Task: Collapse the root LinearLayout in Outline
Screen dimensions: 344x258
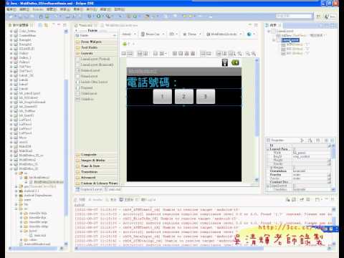Action: pos(269,31)
